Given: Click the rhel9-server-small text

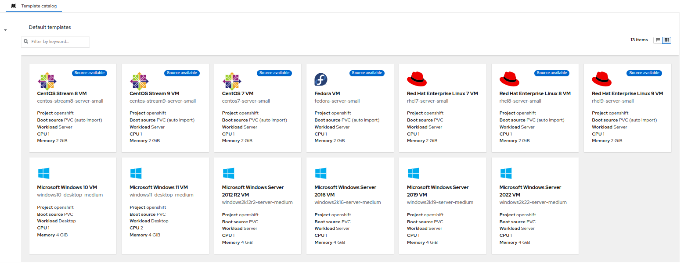Looking at the screenshot, I should (613, 101).
